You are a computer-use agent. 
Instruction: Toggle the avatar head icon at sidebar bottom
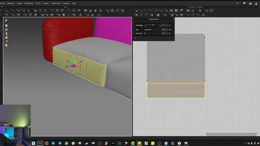(x=6, y=45)
